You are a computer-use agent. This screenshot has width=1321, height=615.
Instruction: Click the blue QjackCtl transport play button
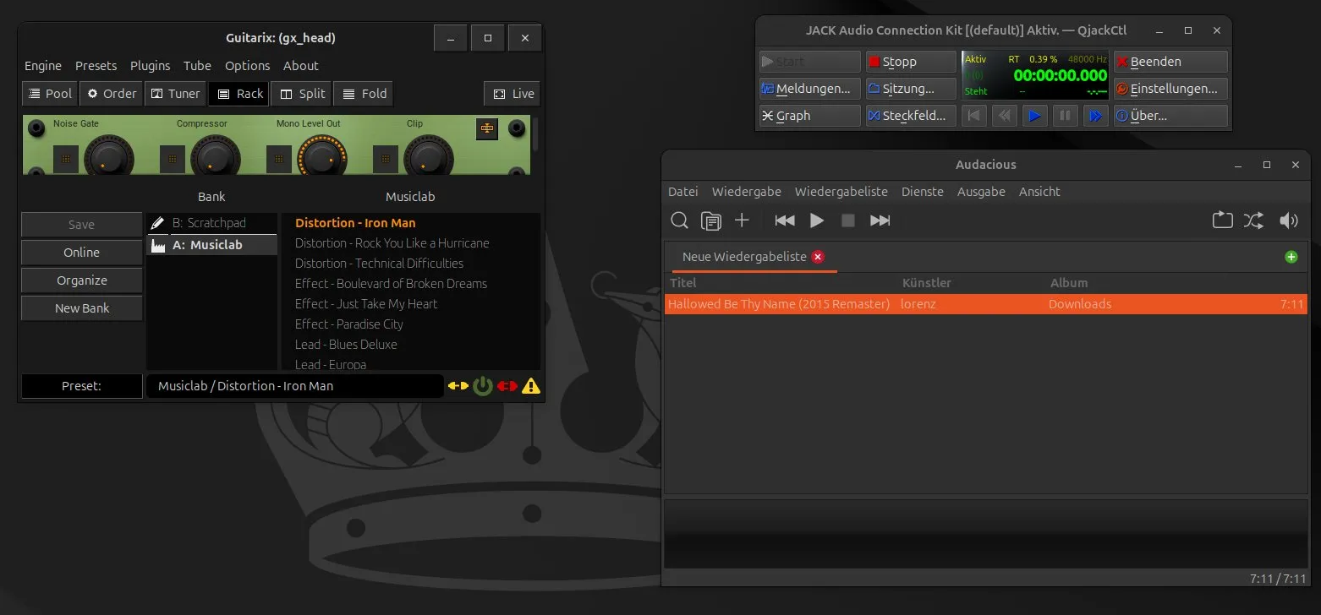(1034, 116)
